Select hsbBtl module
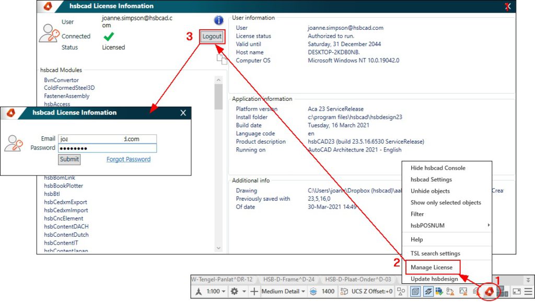 click(x=52, y=194)
